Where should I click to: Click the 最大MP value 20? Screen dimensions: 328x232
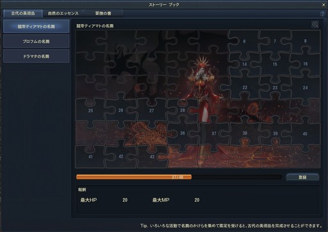click(x=197, y=200)
